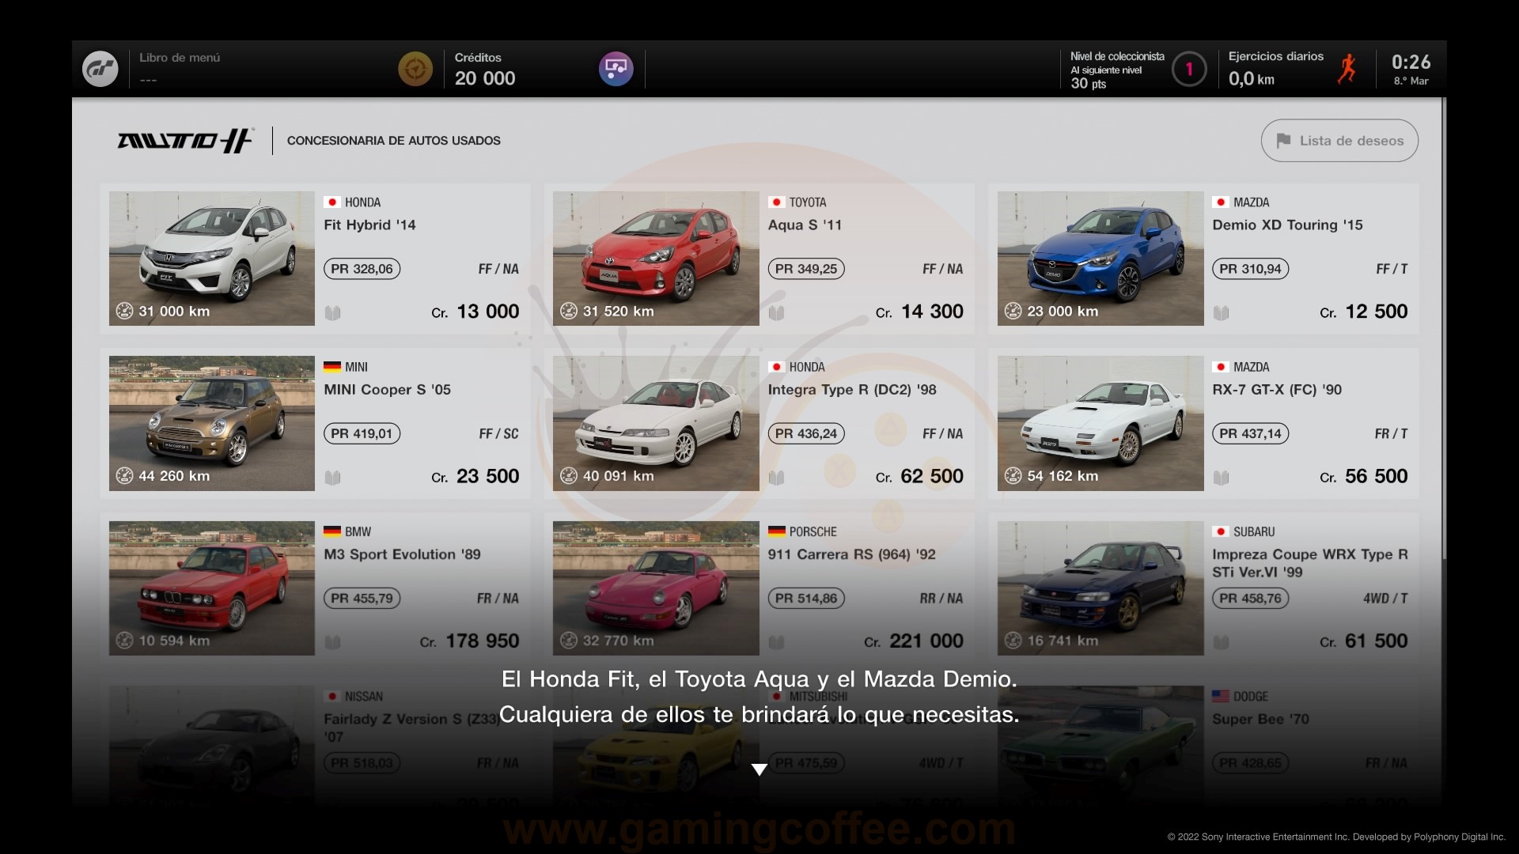Click odometer icon beside 23 000 km

point(1013,311)
